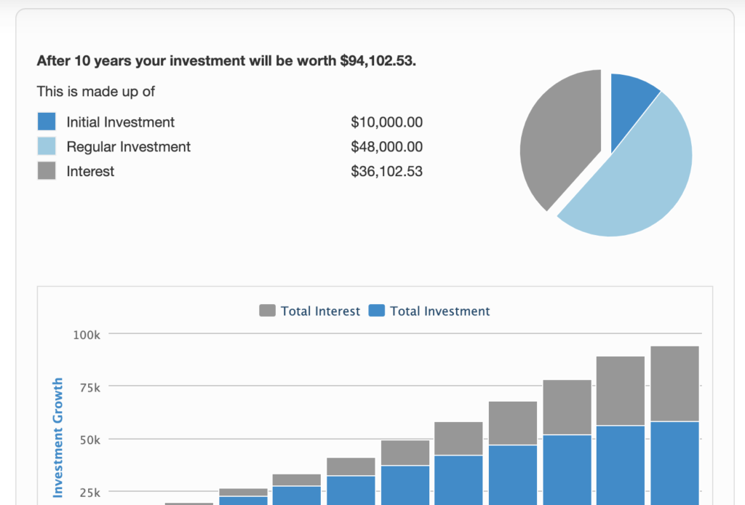This screenshot has width=745, height=505.
Task: Click the light blue Regular Investment legend square
Action: click(46, 146)
